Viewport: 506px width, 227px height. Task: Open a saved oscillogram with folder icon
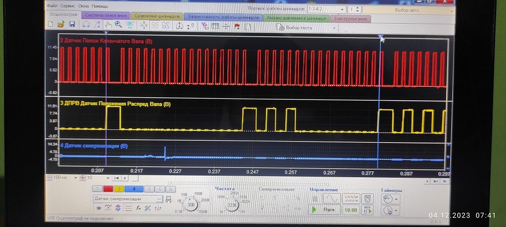point(61,25)
